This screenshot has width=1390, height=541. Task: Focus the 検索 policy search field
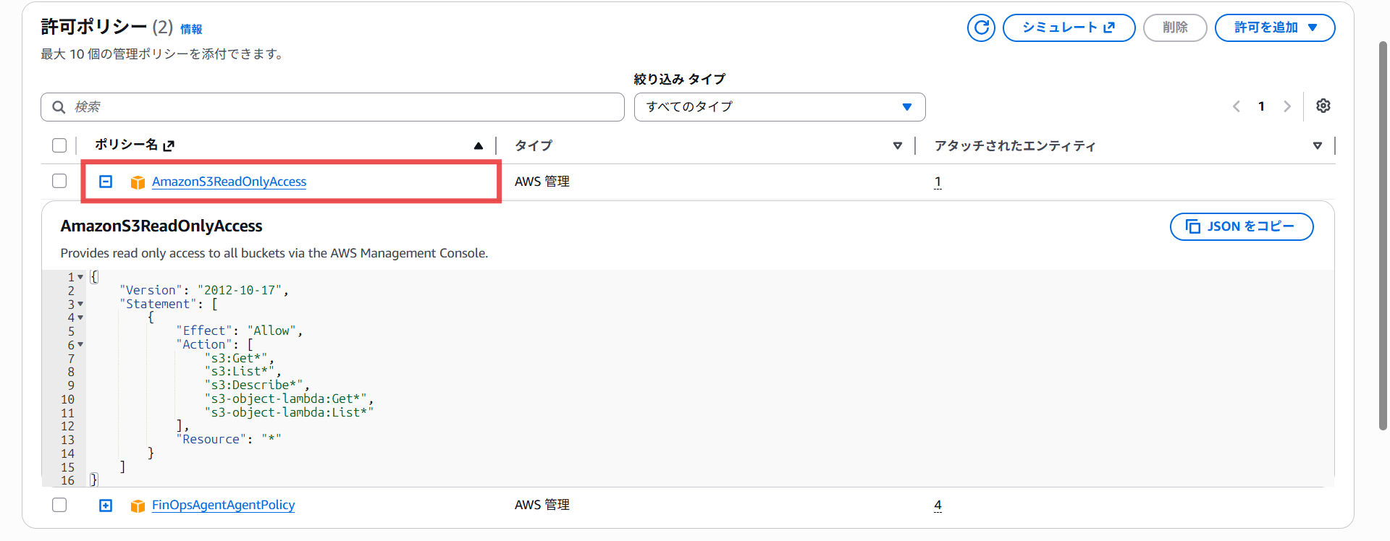pyautogui.click(x=332, y=107)
